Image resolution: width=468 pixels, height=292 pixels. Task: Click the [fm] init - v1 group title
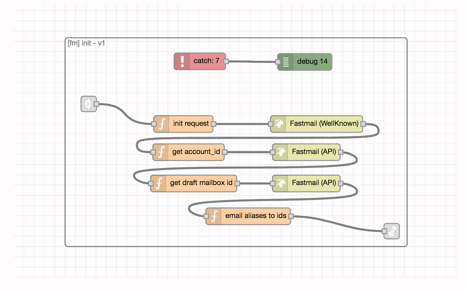pyautogui.click(x=86, y=43)
